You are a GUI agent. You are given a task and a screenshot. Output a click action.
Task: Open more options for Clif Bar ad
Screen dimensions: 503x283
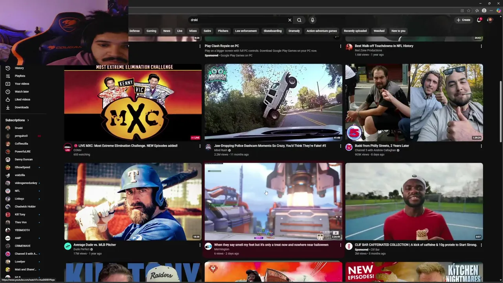481,245
